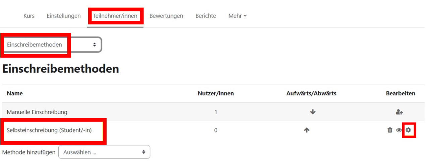Open the Einstellungen tab
This screenshot has width=429, height=162.
click(x=64, y=16)
